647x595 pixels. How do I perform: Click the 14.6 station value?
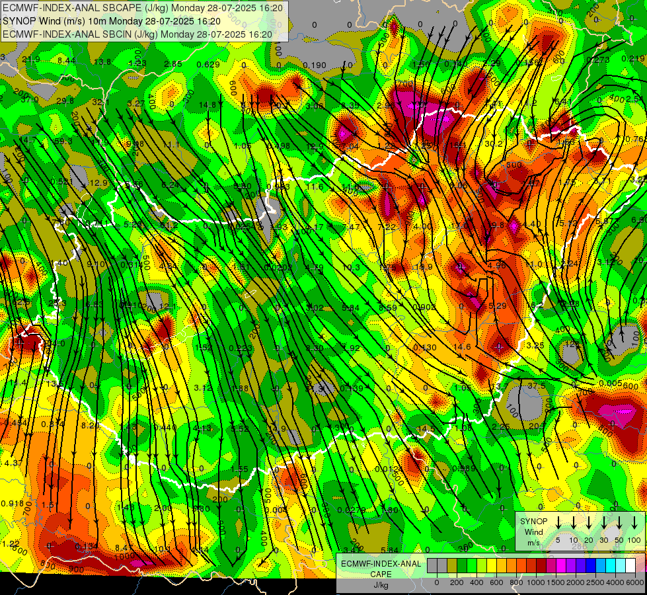click(x=462, y=346)
